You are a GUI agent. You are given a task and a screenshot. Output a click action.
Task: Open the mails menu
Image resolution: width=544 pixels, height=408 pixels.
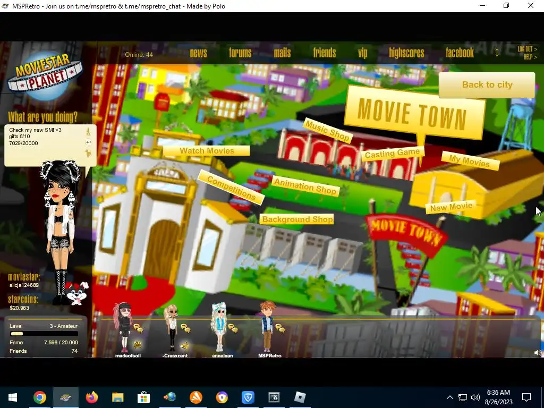pos(282,53)
